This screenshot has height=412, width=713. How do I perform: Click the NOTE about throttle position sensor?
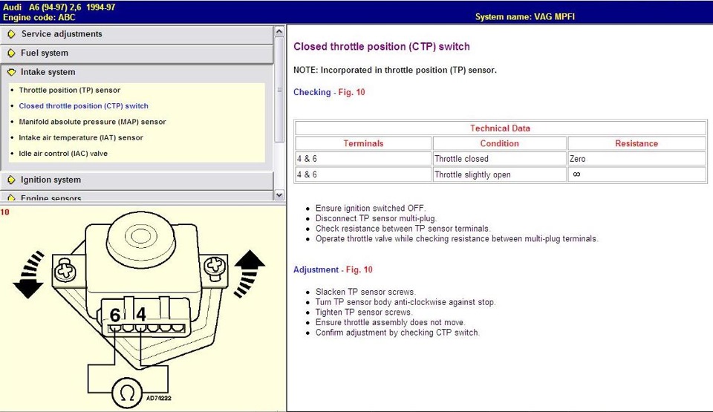[x=394, y=70]
